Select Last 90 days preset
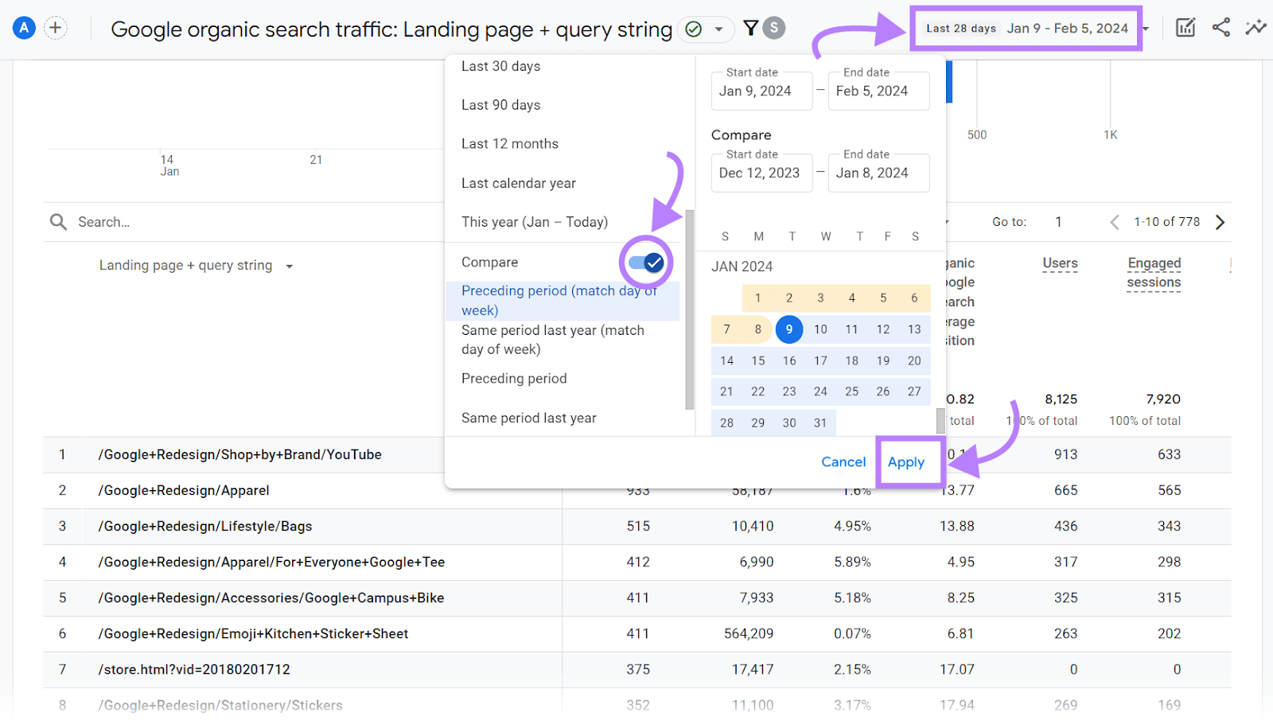1273x724 pixels. click(x=500, y=105)
